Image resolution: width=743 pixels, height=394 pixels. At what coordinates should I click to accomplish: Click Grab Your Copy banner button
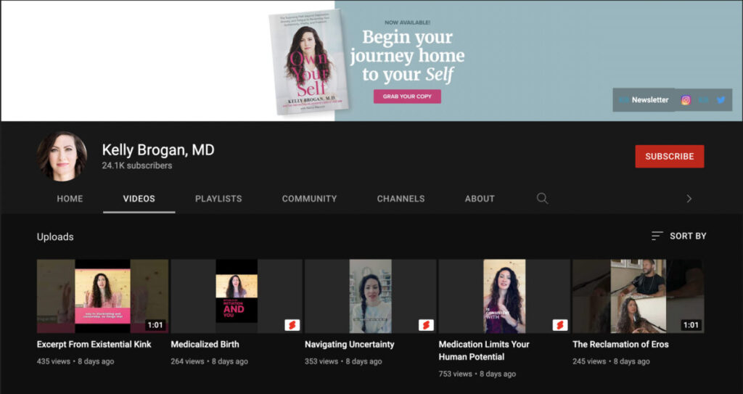407,97
